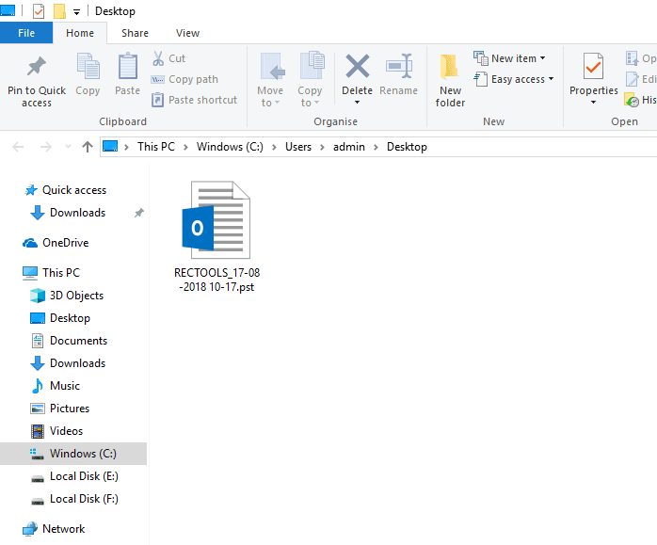
Task: Click the New folder icon in the title bar
Action: 59,11
